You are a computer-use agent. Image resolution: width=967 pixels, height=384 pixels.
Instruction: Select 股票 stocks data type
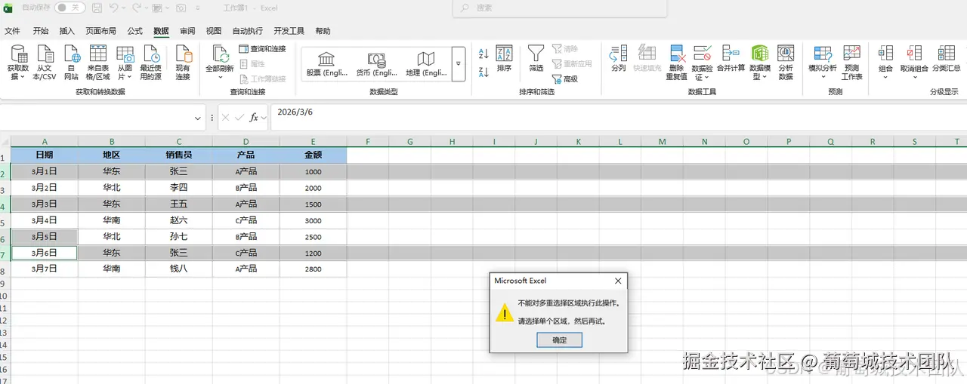pyautogui.click(x=326, y=63)
